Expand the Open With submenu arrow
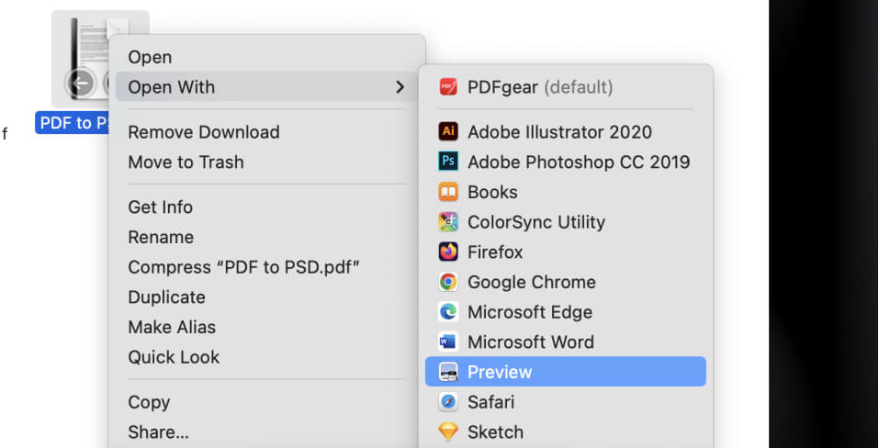 (400, 87)
